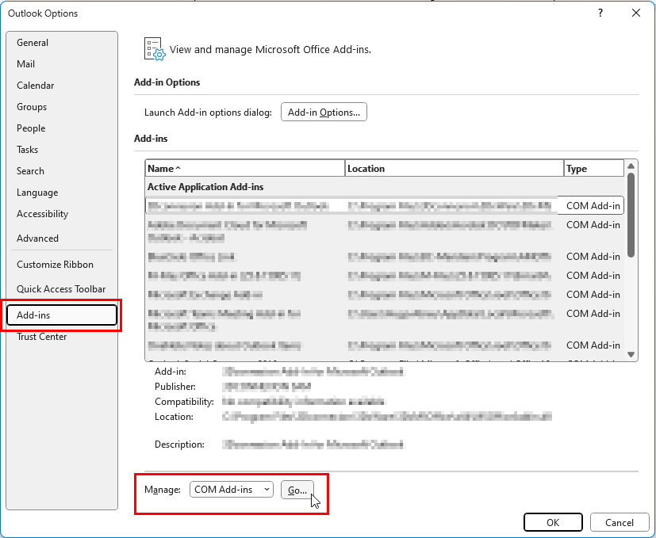Click the Add-ins gear icon in header
This screenshot has width=656, height=538.
pyautogui.click(x=154, y=48)
